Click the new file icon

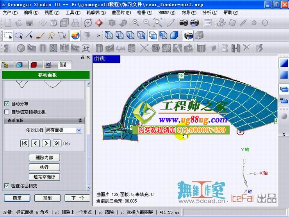pyautogui.click(x=8, y=23)
